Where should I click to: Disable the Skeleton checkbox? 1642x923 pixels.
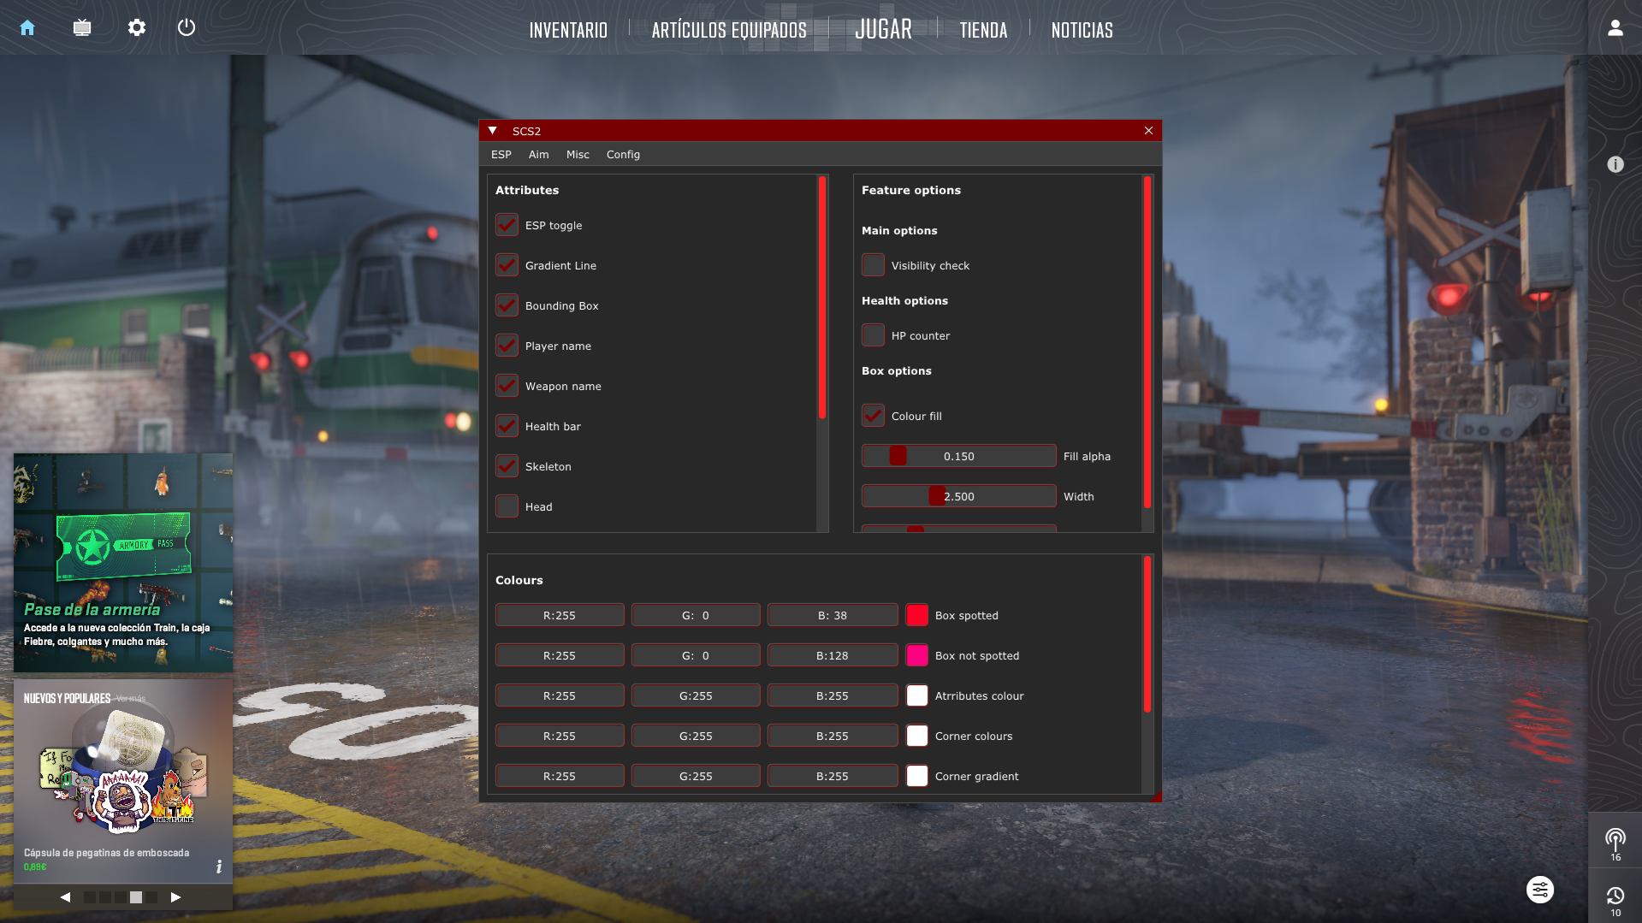507,466
